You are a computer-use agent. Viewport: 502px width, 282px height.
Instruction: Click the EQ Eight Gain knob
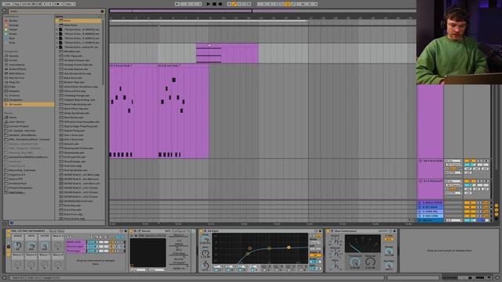[206, 252]
